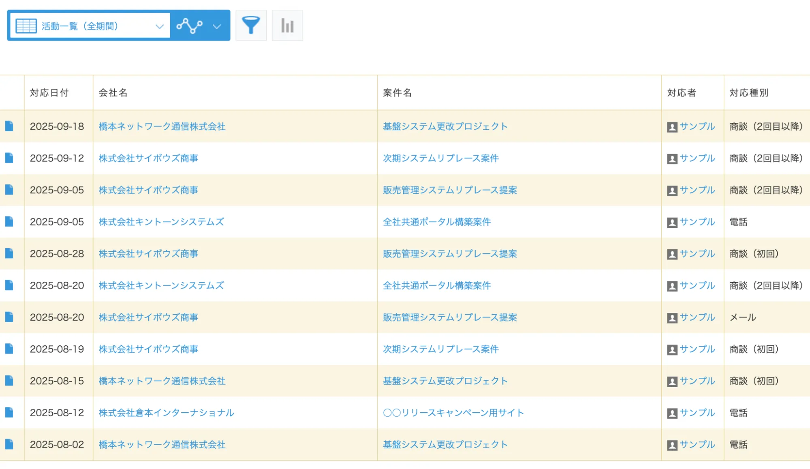Open the chart options chevron next to the graph icon
This screenshot has width=810, height=469.
pyautogui.click(x=216, y=26)
